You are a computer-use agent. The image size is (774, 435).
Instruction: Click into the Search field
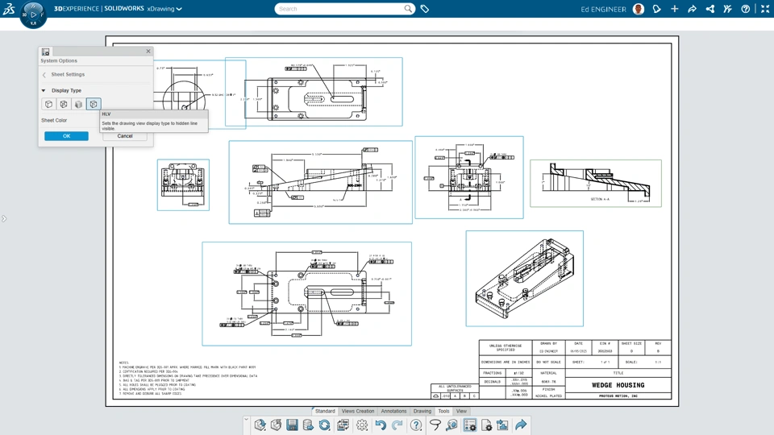pos(340,9)
